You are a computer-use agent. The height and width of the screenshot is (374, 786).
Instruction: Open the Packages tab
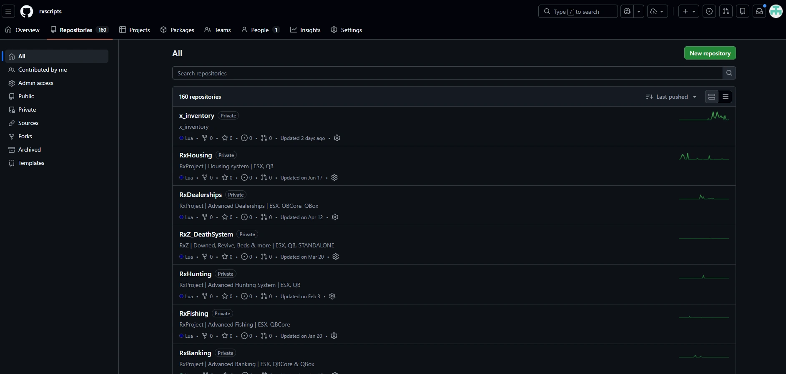tap(177, 30)
